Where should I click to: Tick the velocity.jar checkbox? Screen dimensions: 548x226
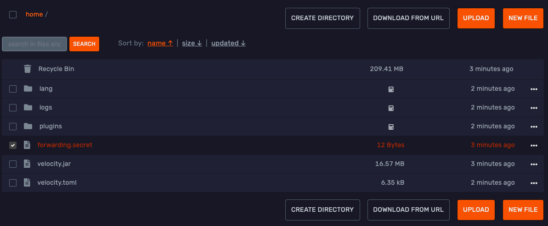(x=13, y=164)
